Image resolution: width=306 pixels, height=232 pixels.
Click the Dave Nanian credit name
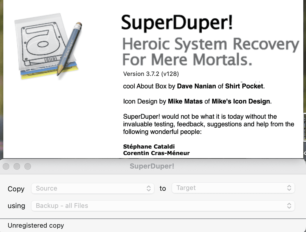pos(196,86)
